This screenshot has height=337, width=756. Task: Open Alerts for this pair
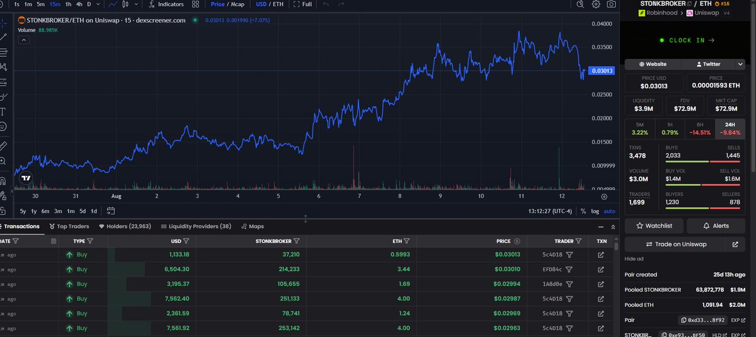tap(716, 226)
